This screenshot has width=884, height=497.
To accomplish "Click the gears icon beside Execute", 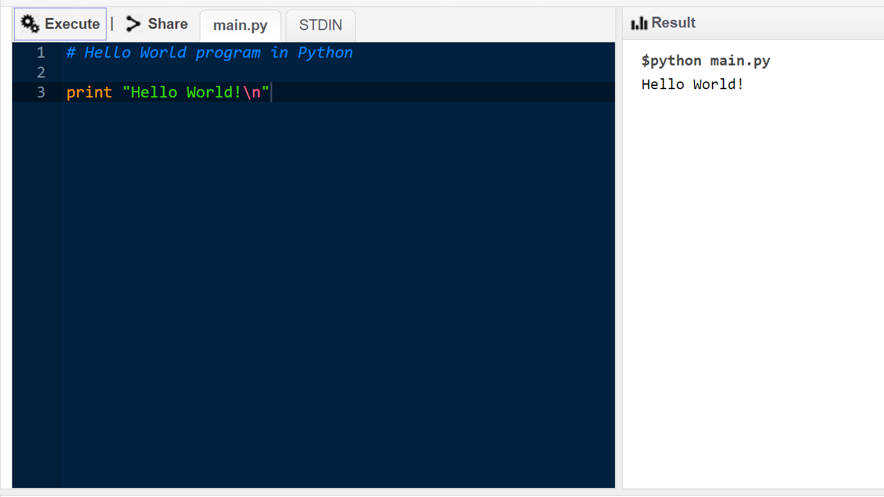I will click(x=30, y=24).
